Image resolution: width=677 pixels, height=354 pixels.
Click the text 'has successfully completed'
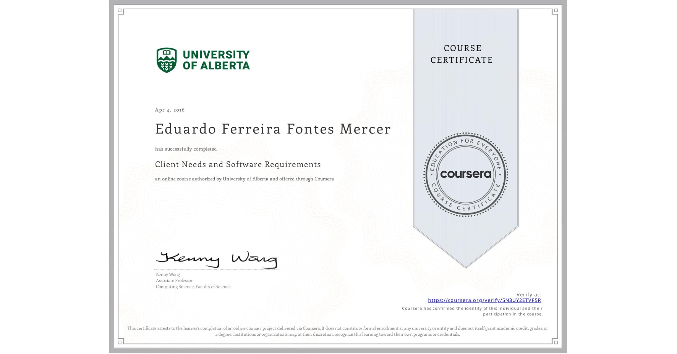[186, 149]
